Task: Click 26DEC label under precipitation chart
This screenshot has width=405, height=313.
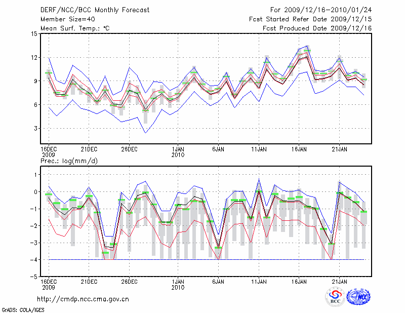Action: (x=129, y=281)
